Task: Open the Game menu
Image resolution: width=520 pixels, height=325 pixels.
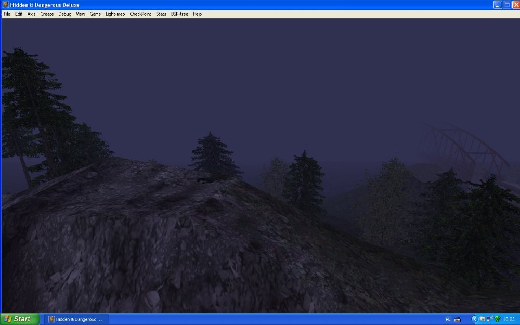Action: 95,14
